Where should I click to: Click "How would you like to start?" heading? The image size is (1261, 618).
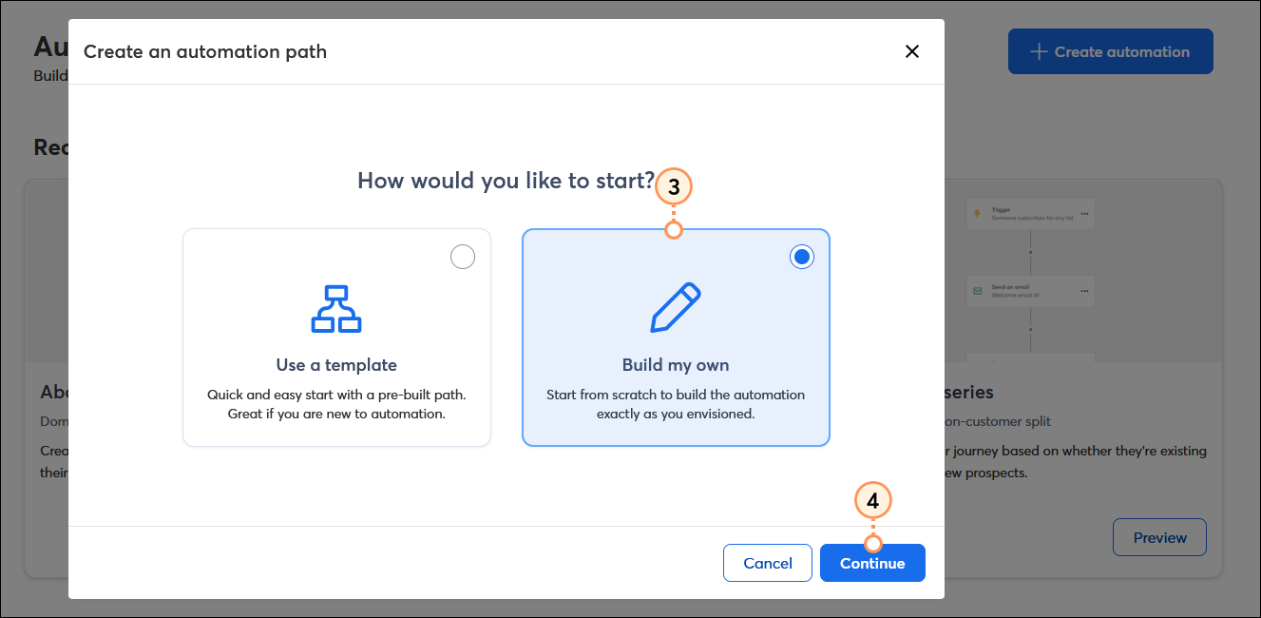point(506,180)
